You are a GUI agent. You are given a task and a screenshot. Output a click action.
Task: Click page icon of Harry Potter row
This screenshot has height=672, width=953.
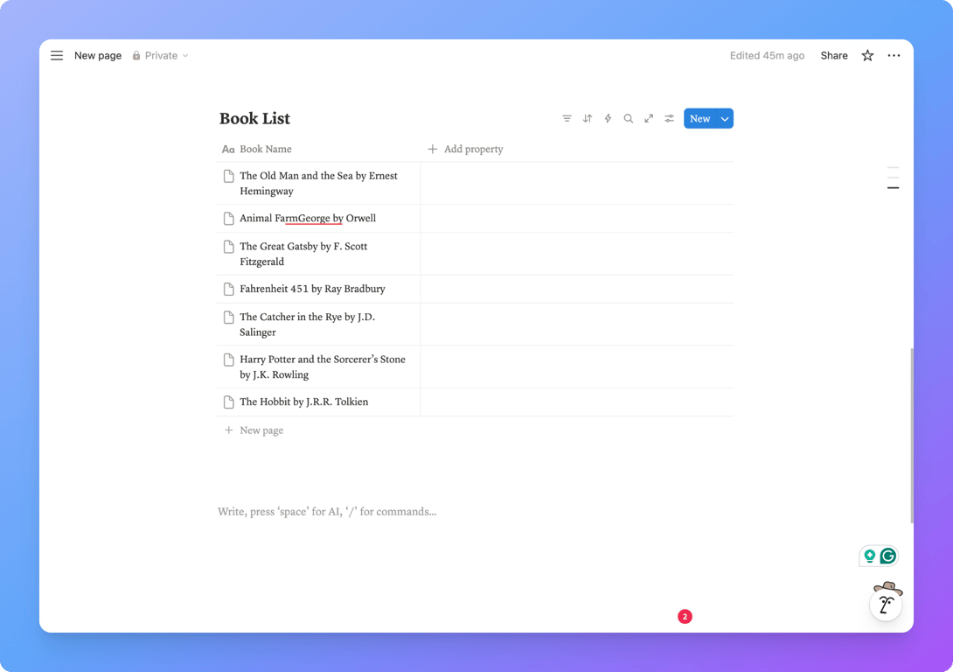click(x=228, y=360)
